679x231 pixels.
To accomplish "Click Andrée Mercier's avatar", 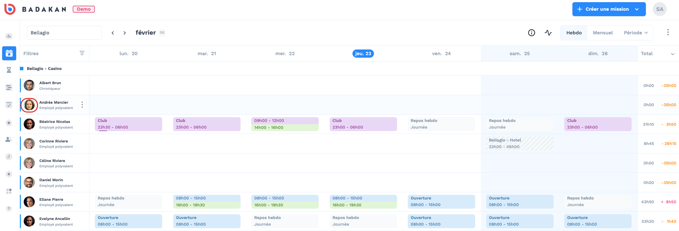I will pos(29,105).
